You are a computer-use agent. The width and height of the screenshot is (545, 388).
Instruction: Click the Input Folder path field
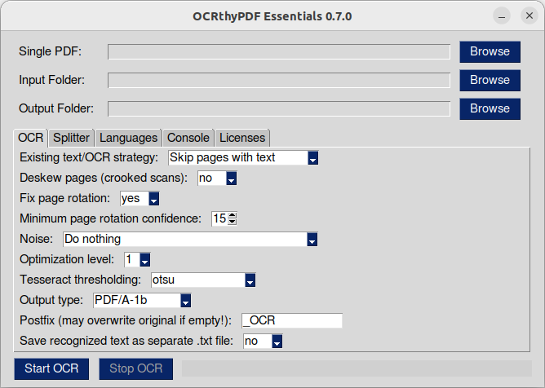[279, 80]
